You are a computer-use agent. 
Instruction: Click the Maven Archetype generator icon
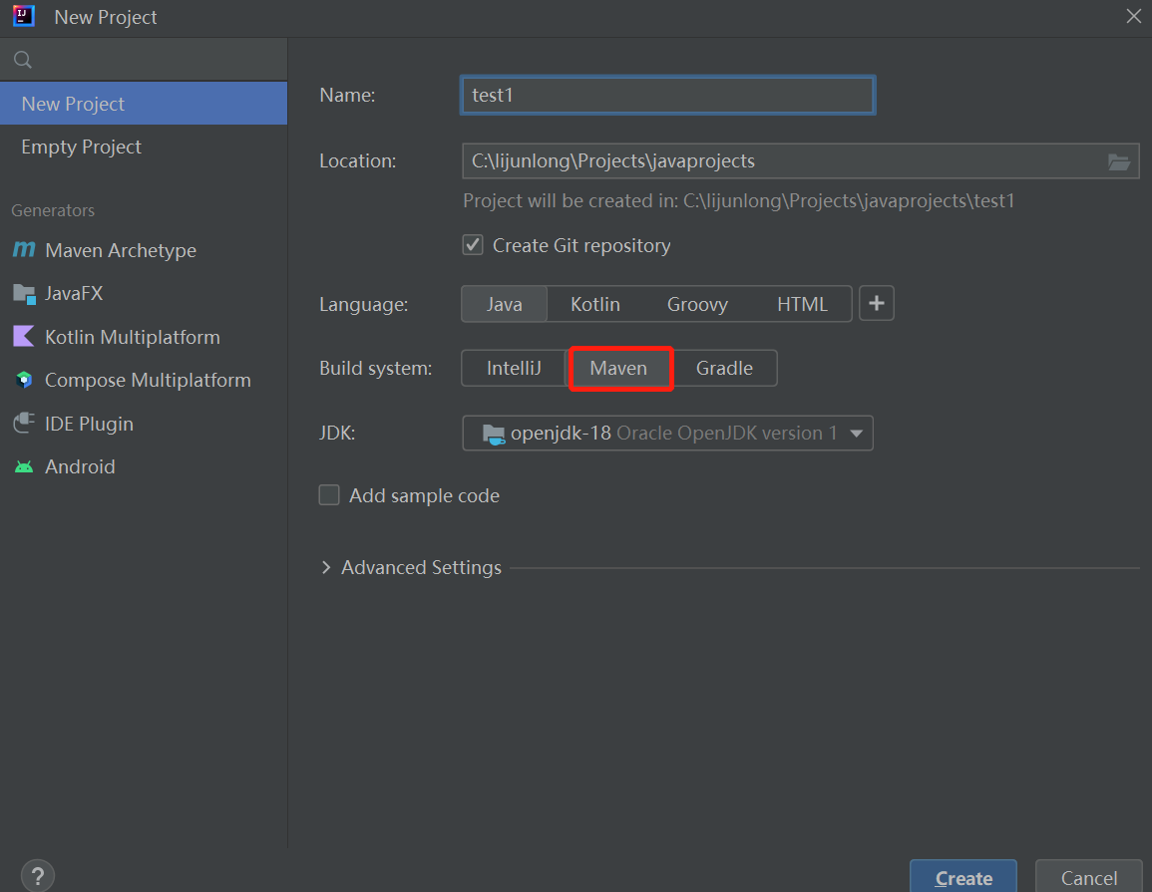(23, 250)
